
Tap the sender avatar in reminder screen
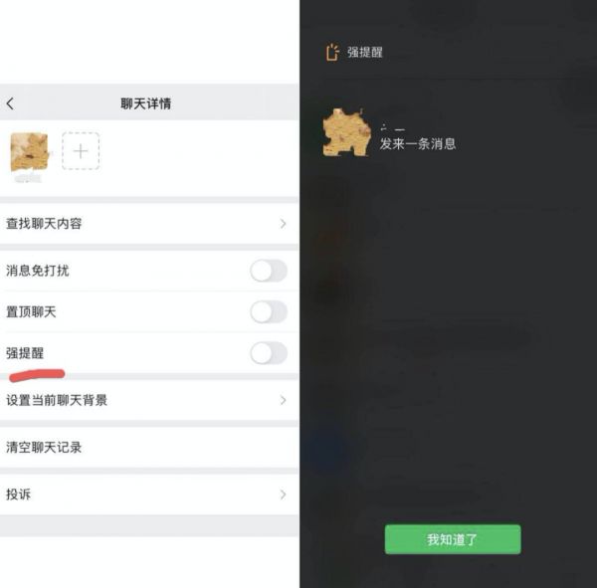347,132
